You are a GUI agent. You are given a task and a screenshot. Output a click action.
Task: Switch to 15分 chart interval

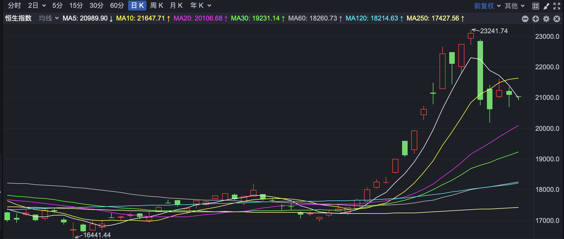[76, 6]
